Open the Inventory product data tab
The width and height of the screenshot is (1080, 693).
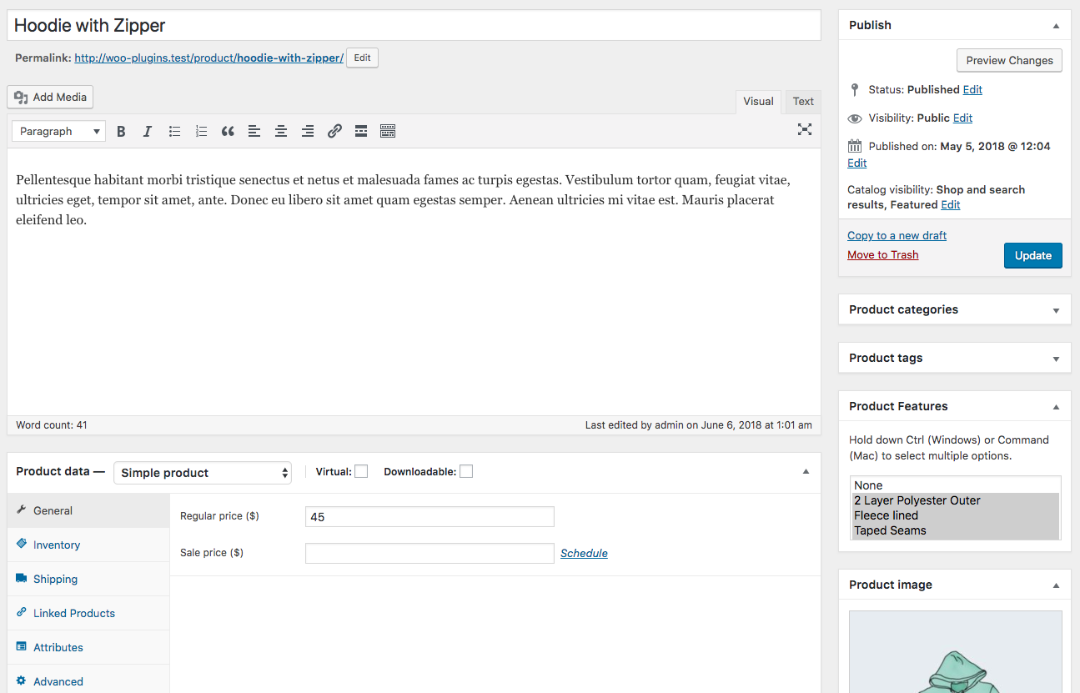coord(57,545)
